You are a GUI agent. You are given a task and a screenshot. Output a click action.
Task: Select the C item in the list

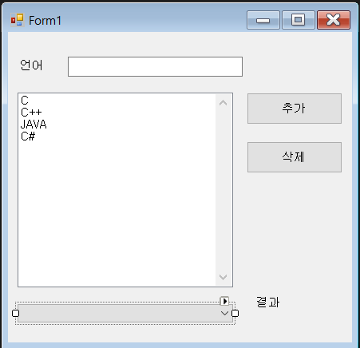coord(25,101)
